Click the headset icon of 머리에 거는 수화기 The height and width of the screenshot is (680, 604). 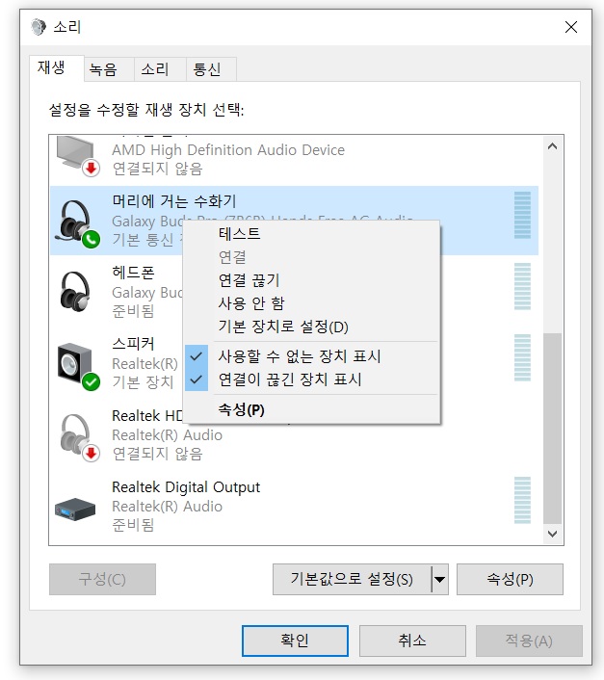click(78, 223)
